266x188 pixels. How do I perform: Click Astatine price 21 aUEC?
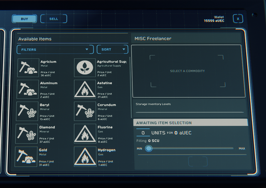pyautogui.click(x=103, y=97)
